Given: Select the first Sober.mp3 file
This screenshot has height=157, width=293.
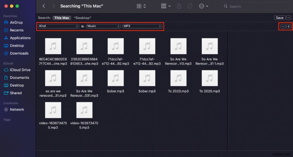Looking at the screenshot, I should (x=115, y=81).
